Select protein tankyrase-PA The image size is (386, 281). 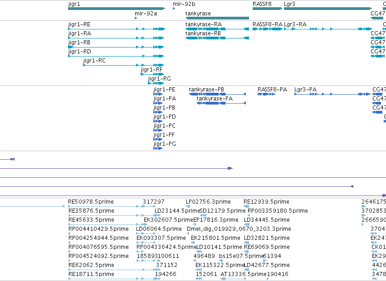221,103
